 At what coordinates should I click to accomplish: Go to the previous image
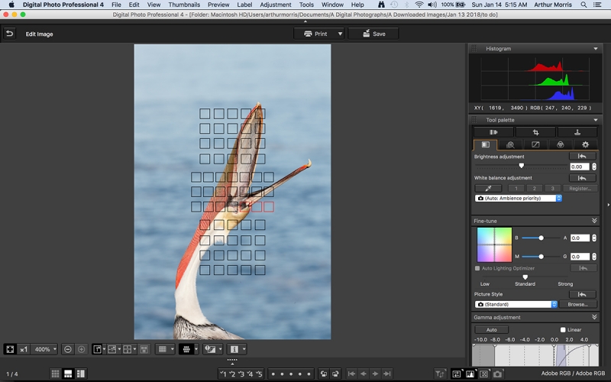click(x=364, y=374)
